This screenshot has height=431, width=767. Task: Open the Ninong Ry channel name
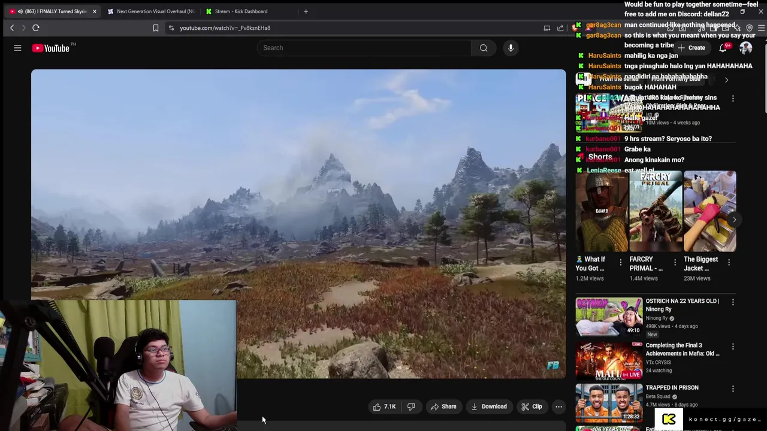pos(657,318)
